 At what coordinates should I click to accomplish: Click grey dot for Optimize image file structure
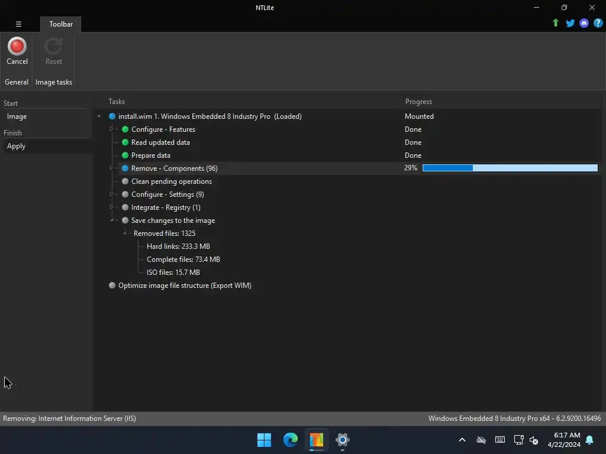coord(112,286)
